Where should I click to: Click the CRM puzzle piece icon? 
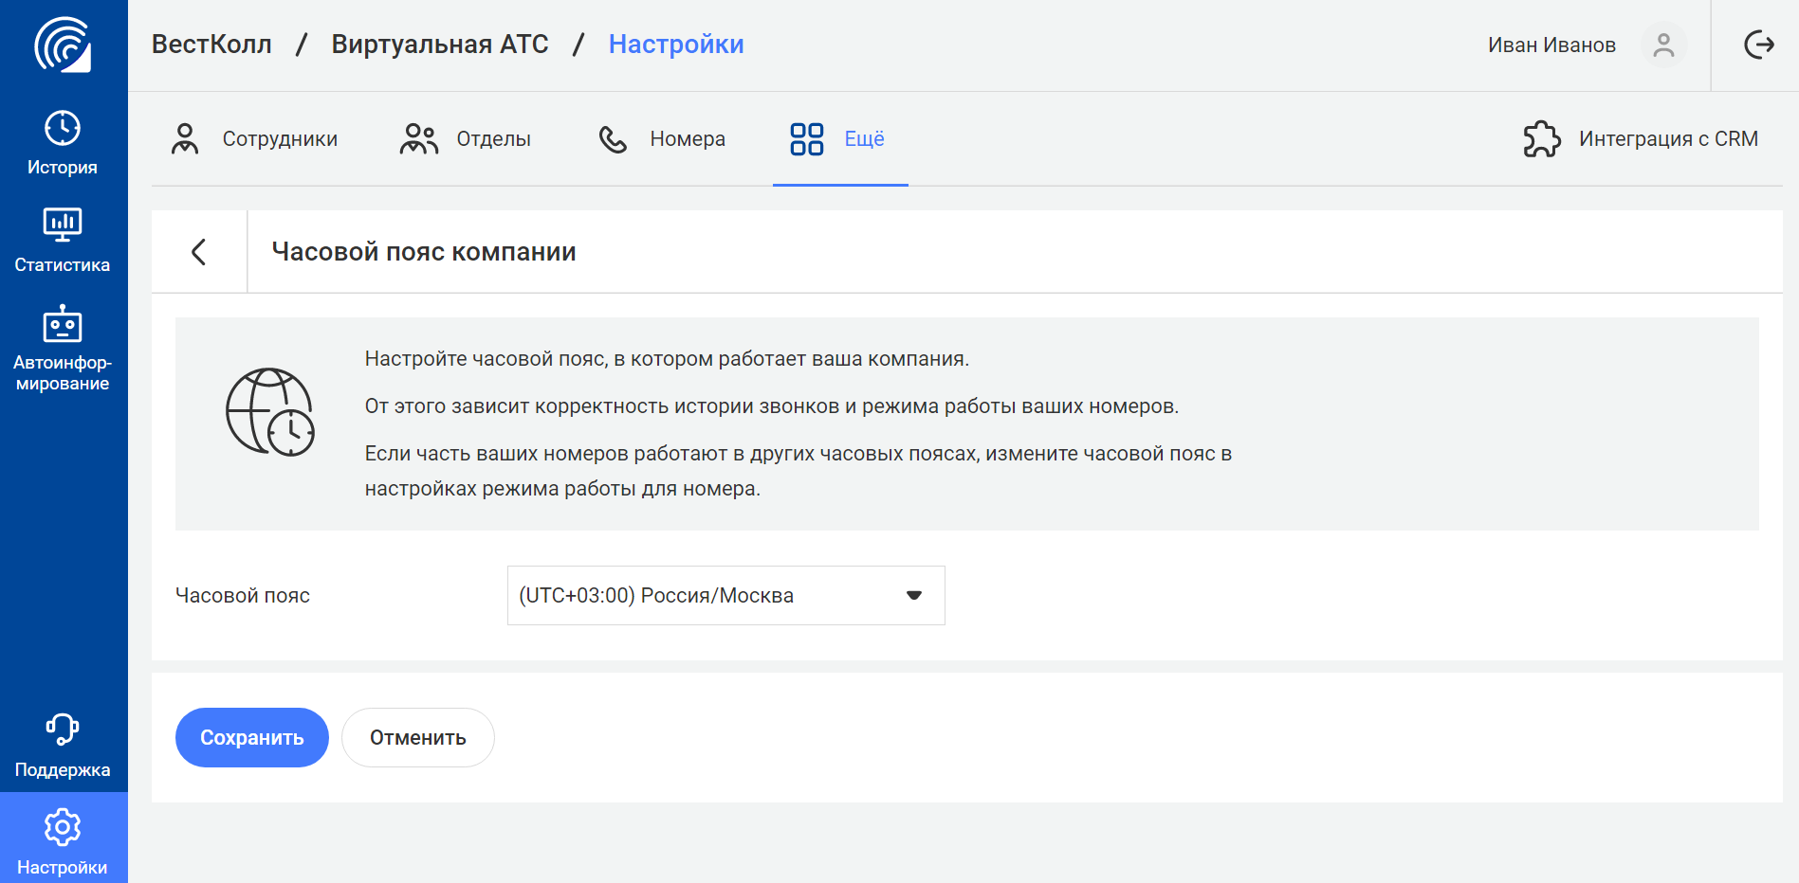(1542, 139)
